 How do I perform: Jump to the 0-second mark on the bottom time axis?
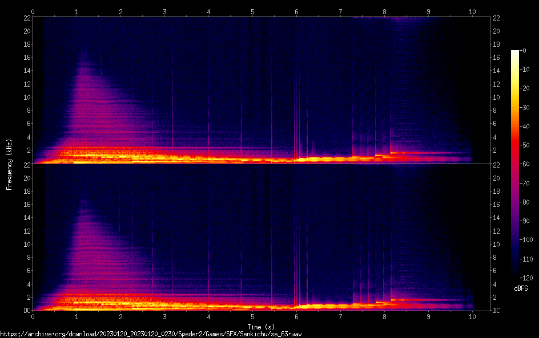(x=33, y=315)
